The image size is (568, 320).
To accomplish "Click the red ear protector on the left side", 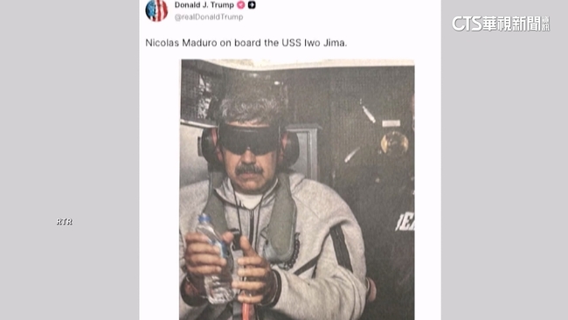I will [209, 145].
